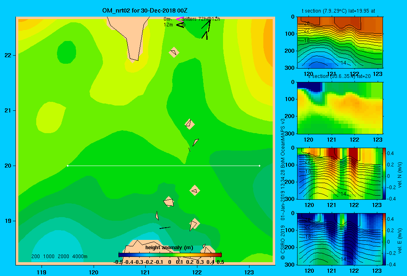Click the CSIRO 2019 BoM OceanMAPS v3 credit text

[283, 189]
